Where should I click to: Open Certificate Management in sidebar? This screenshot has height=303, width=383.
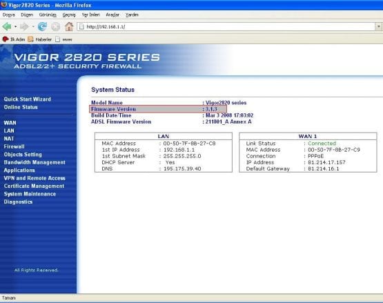34,186
